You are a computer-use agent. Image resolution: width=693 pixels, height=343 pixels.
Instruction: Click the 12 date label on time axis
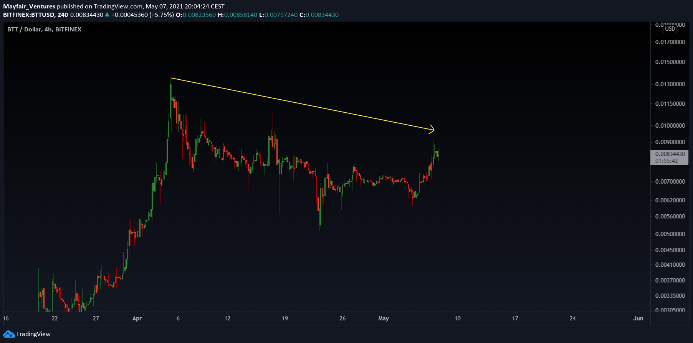[228, 318]
